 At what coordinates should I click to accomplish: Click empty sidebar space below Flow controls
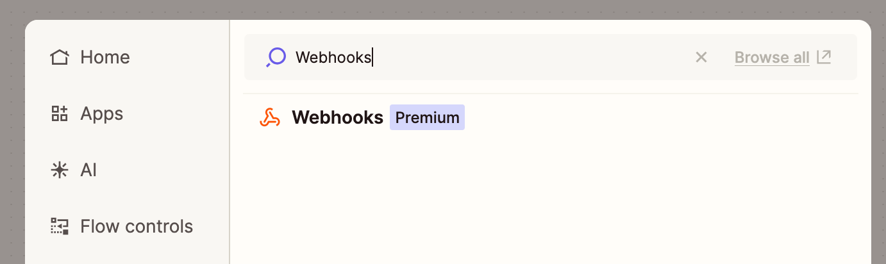click(127, 254)
